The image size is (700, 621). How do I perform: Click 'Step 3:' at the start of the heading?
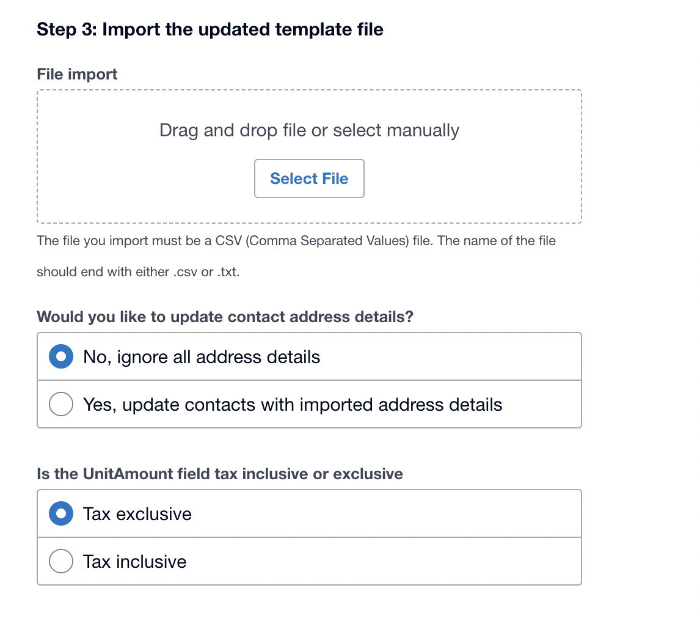tap(67, 29)
